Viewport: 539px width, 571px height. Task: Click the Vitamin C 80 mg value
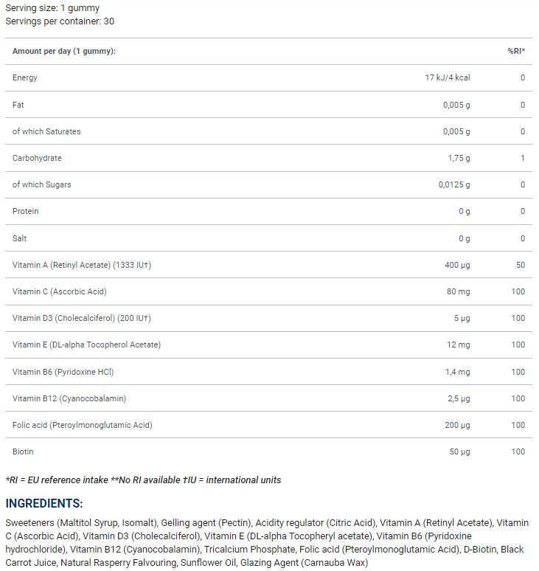point(458,291)
